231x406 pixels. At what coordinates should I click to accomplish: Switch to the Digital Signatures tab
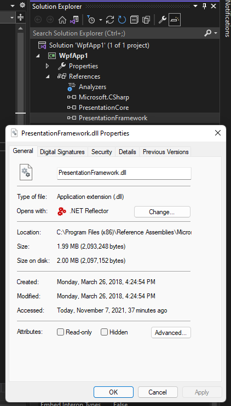[x=62, y=152]
